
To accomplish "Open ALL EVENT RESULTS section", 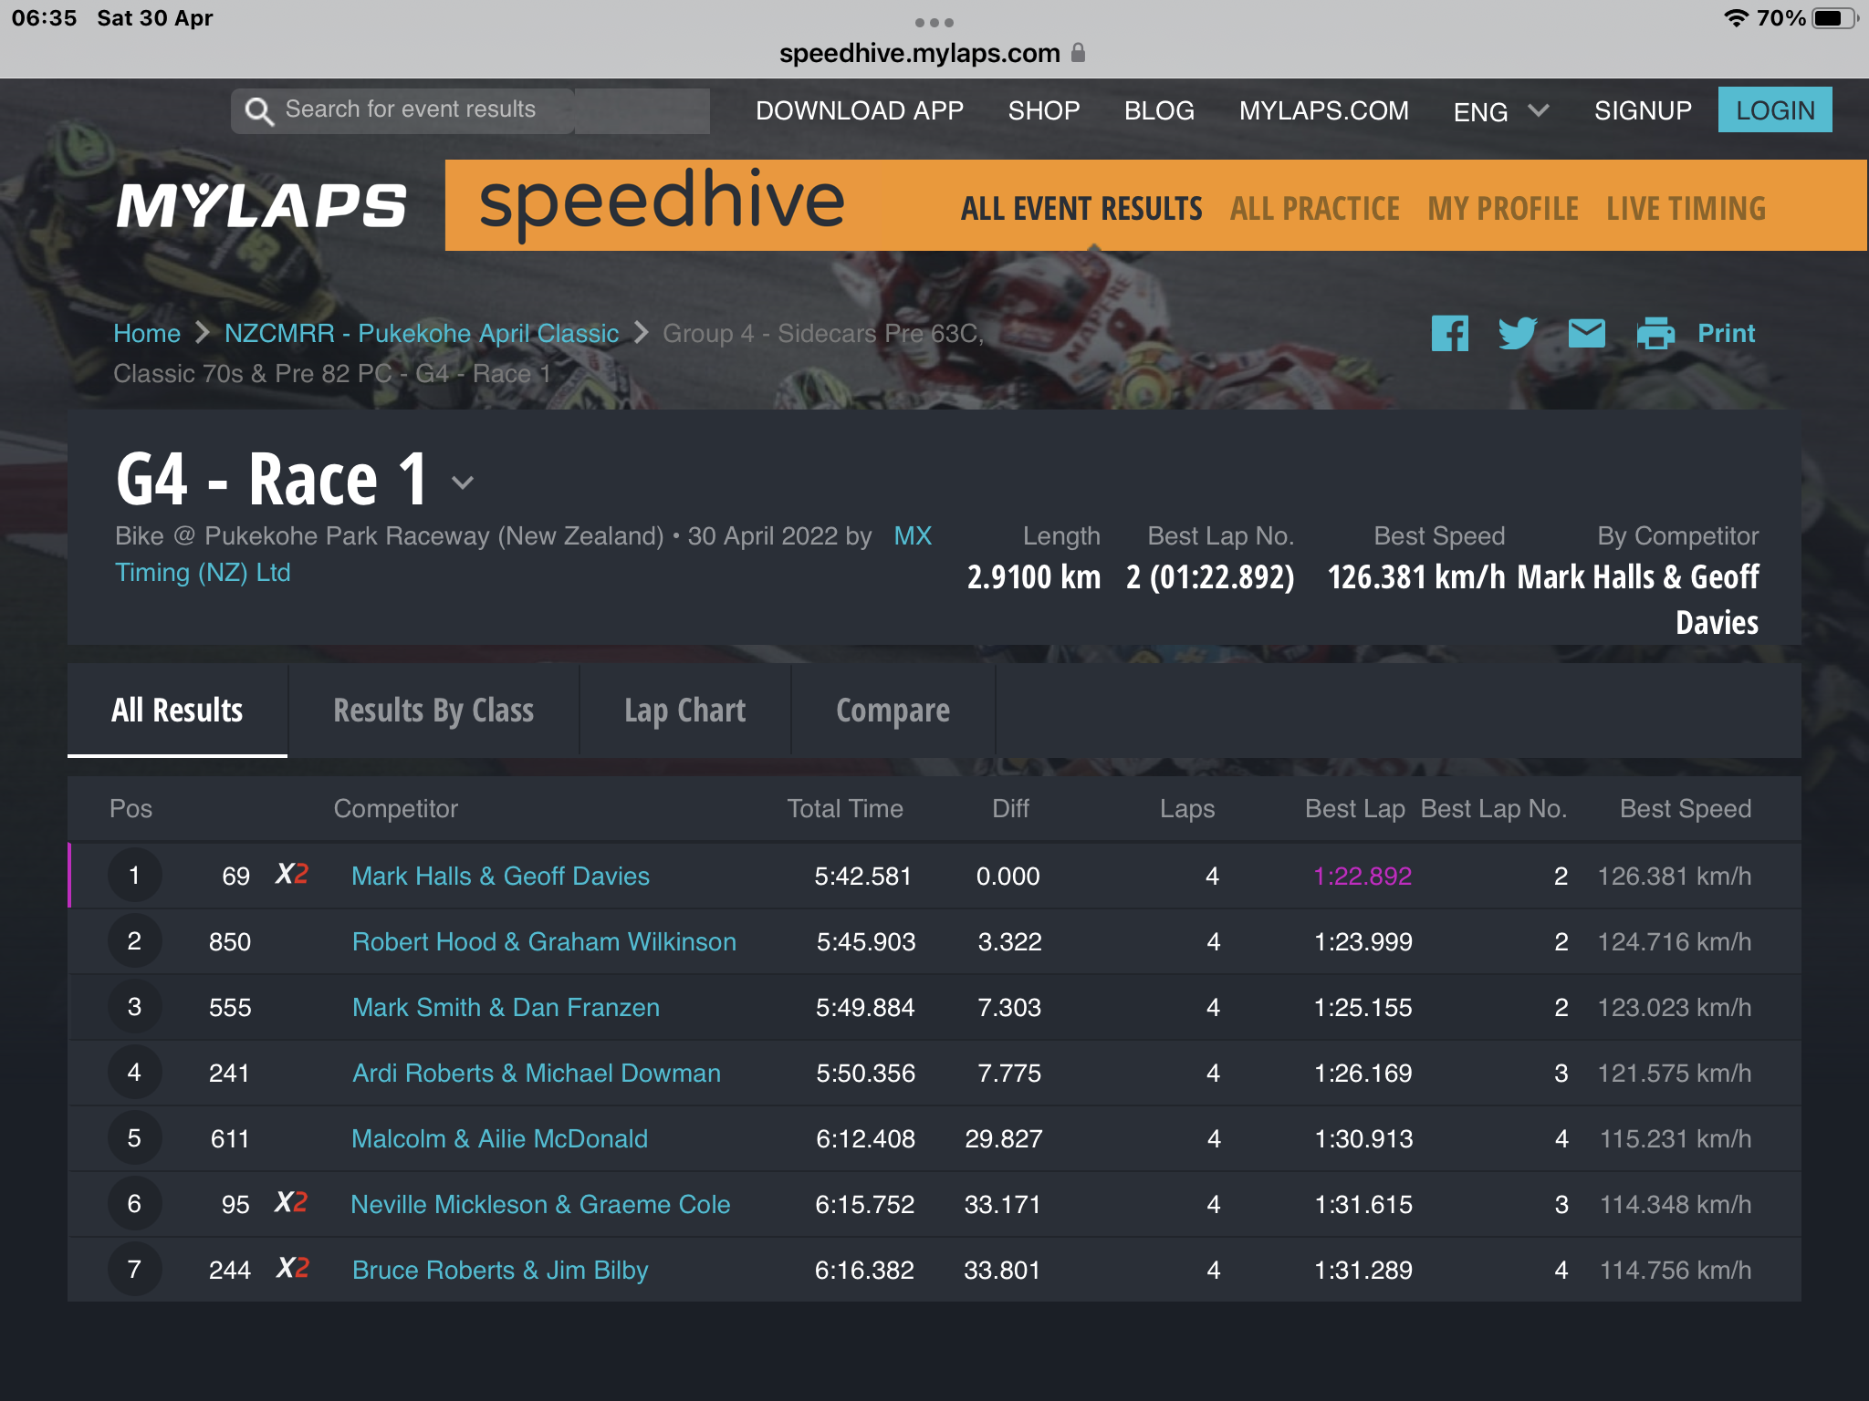I will point(1081,209).
